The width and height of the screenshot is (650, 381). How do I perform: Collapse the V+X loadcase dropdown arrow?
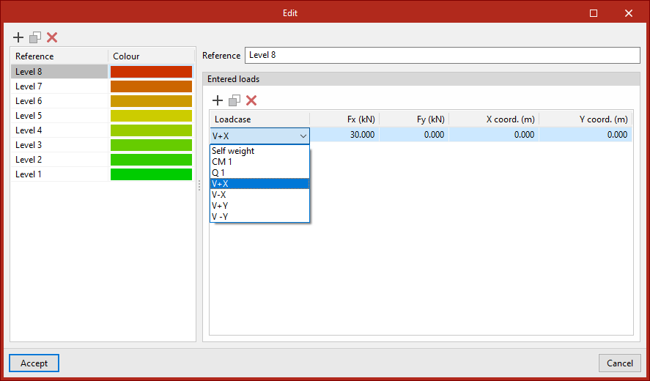[x=303, y=136]
